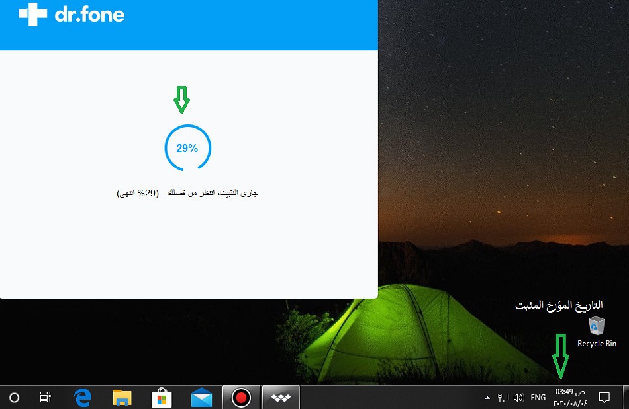
Task: Open the Recycle Bin desktop icon
Action: pyautogui.click(x=597, y=330)
